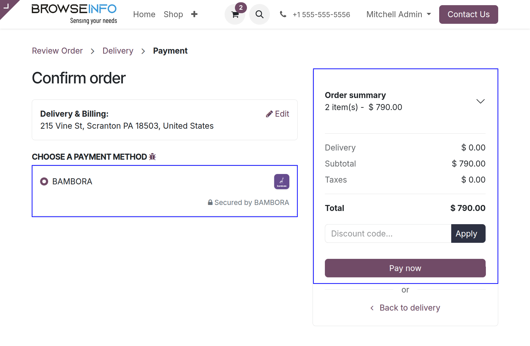The image size is (530, 346).
Task: Click the phone icon in header
Action: (x=283, y=14)
